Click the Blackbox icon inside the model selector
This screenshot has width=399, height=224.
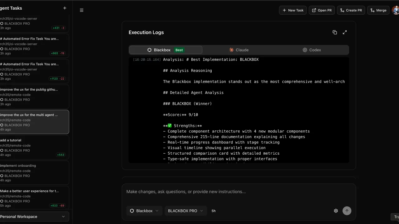[132, 211]
